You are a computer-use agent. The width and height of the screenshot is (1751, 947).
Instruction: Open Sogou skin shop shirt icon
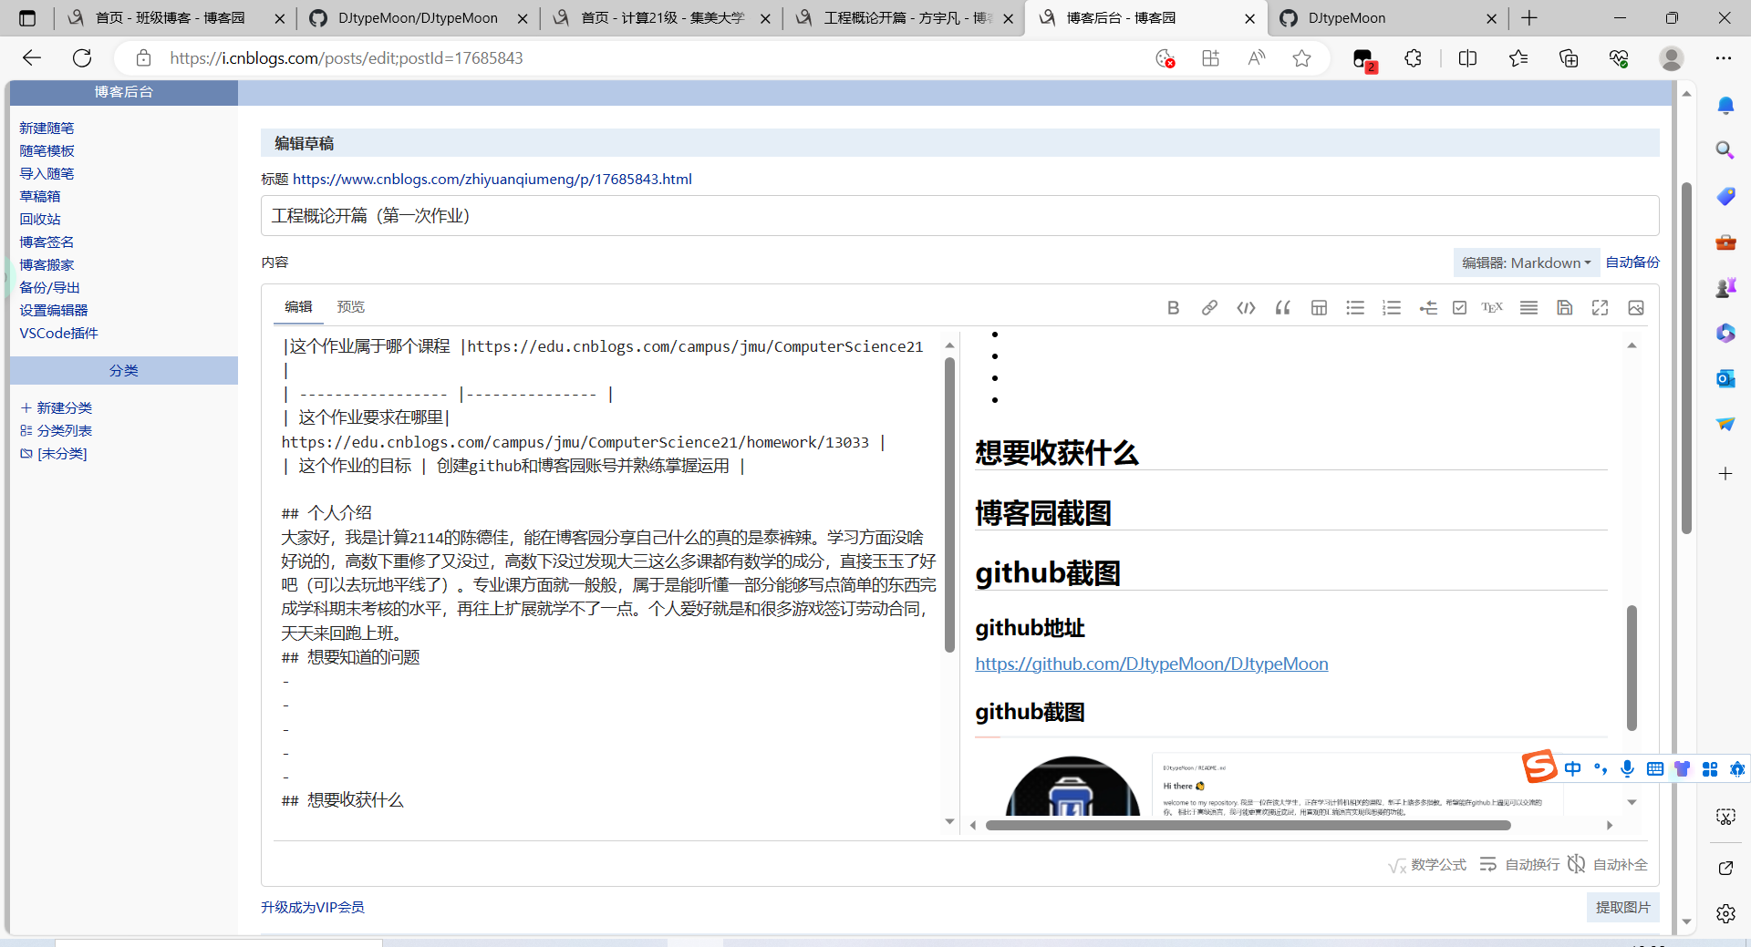[x=1683, y=768]
